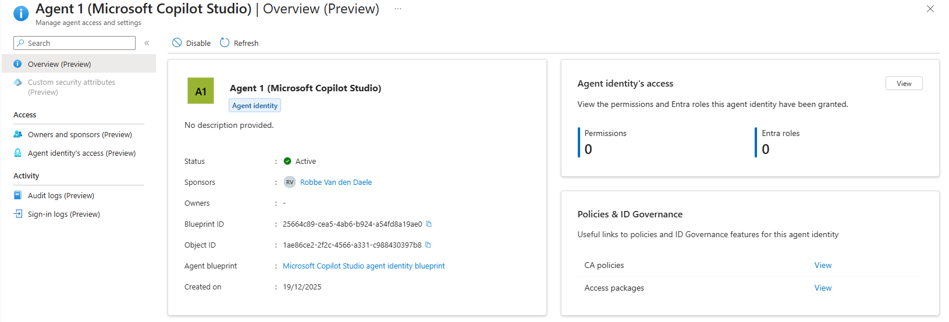The image size is (949, 322).
Task: View Access packages link
Action: (x=823, y=288)
